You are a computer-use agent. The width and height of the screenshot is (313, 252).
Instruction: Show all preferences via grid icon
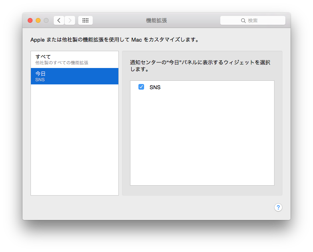pyautogui.click(x=85, y=20)
